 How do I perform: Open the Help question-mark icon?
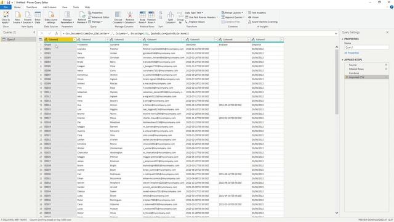(392, 7)
